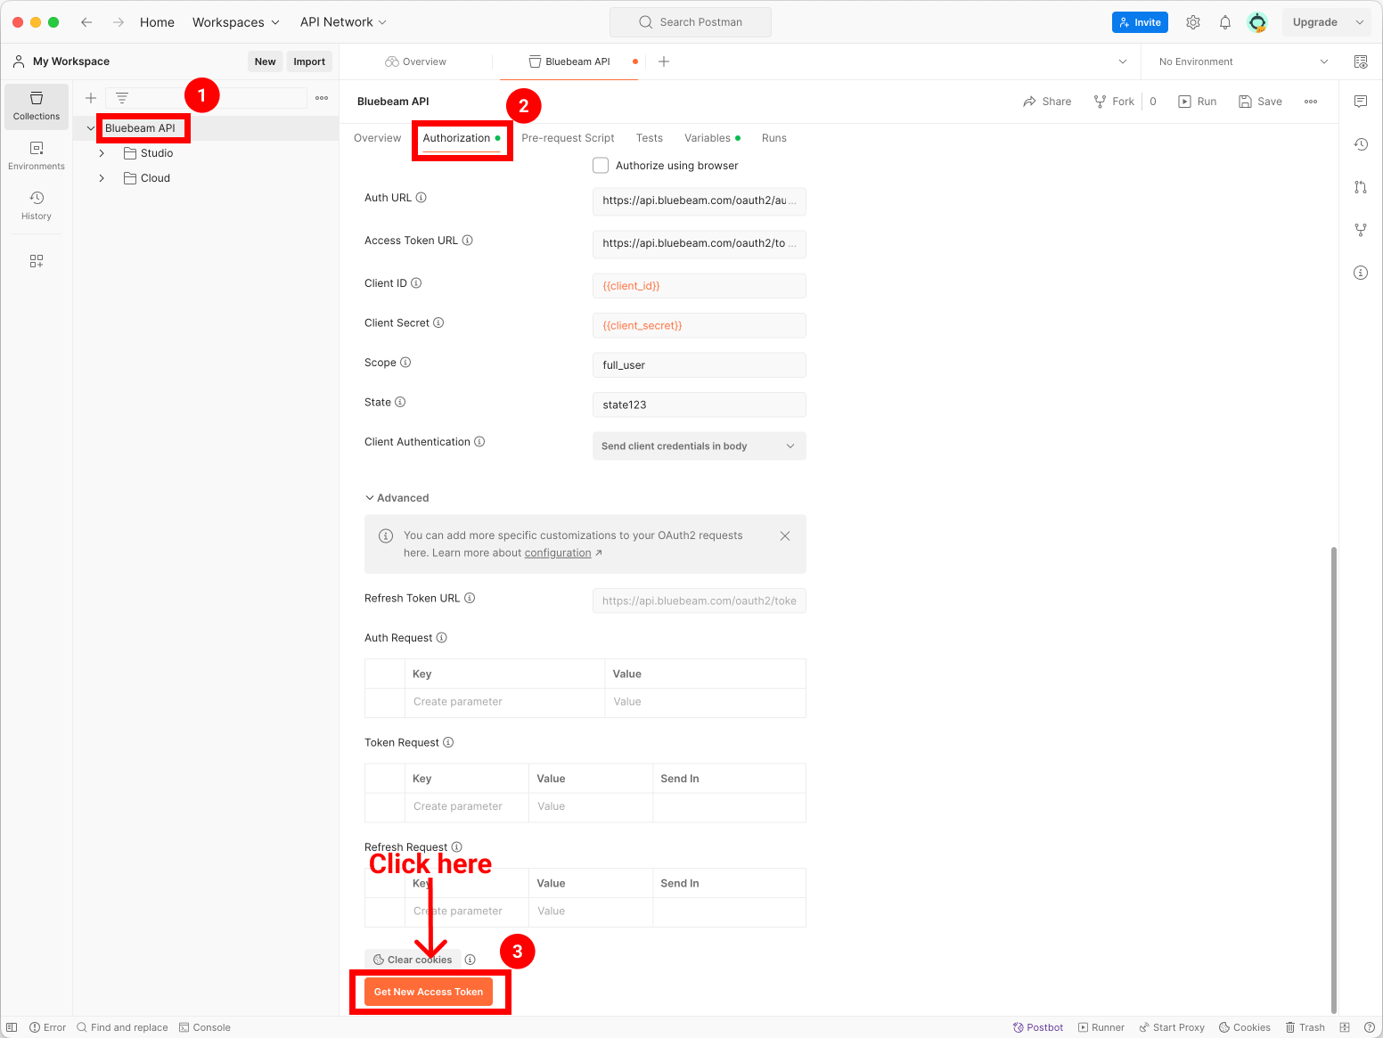Switch to the Pre-request Script tab
Screen dimensions: 1383x1038
(568, 138)
